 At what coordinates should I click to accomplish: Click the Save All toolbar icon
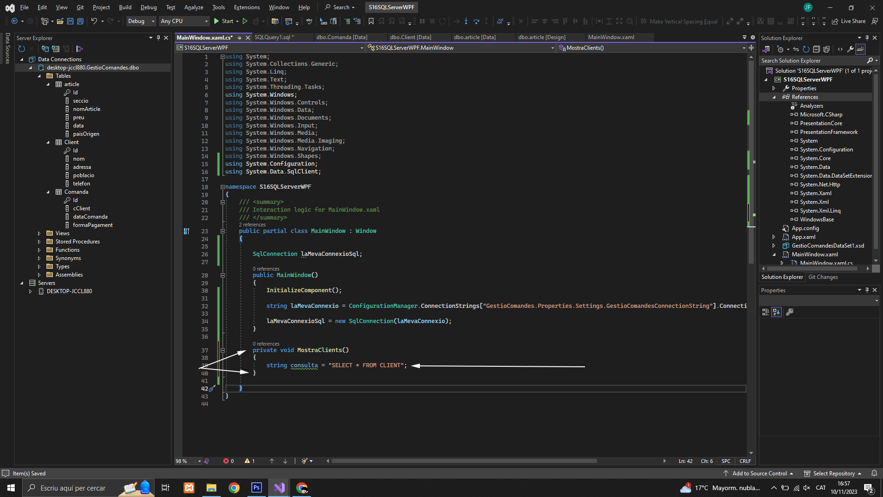click(80, 21)
